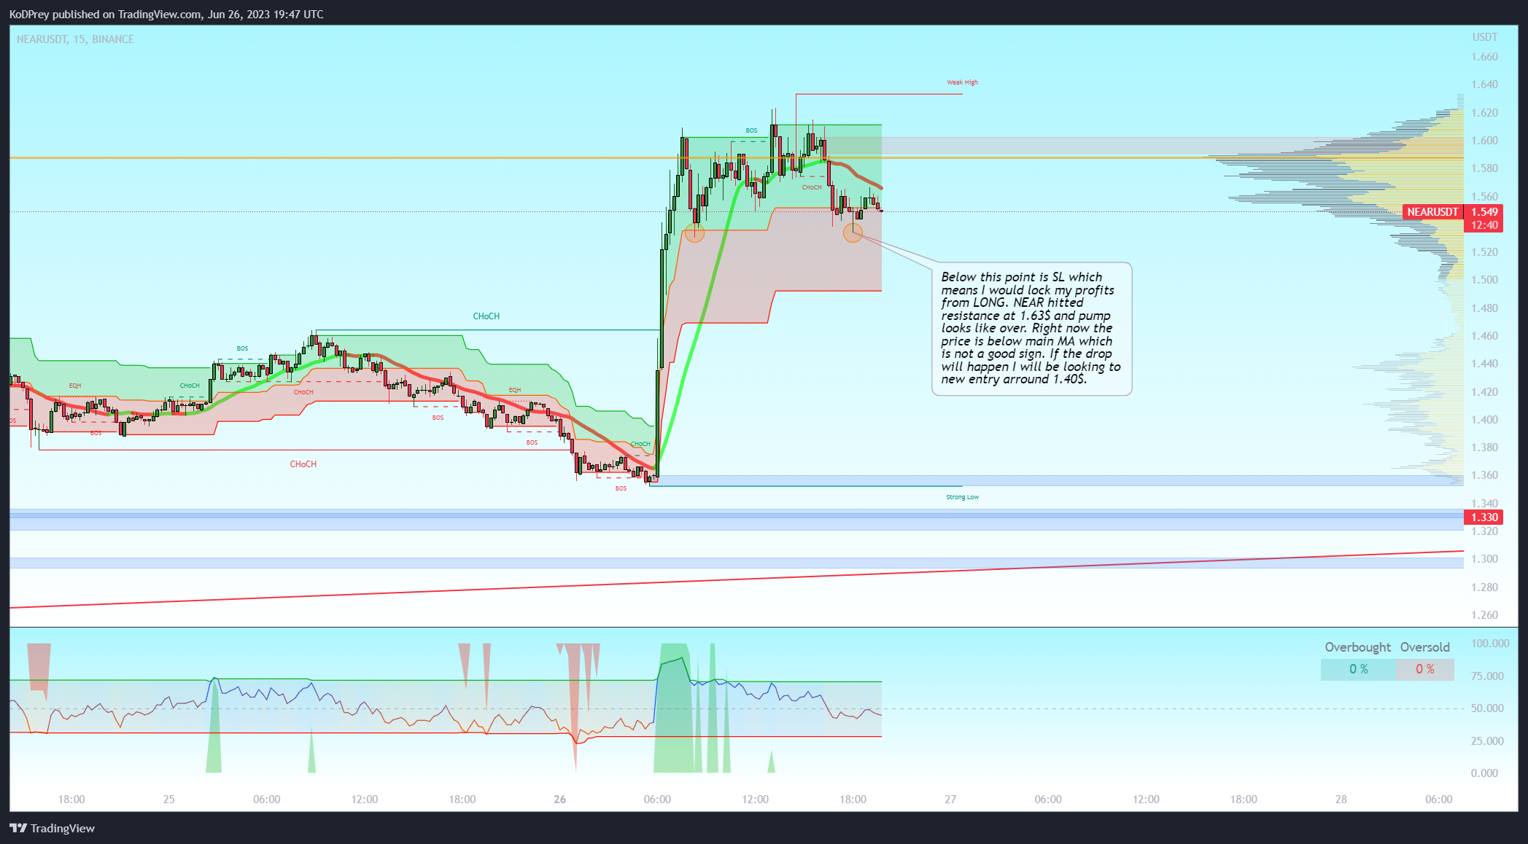Select the rising red trendline near 1.300
Screen dimensions: 1528x844
[737, 579]
